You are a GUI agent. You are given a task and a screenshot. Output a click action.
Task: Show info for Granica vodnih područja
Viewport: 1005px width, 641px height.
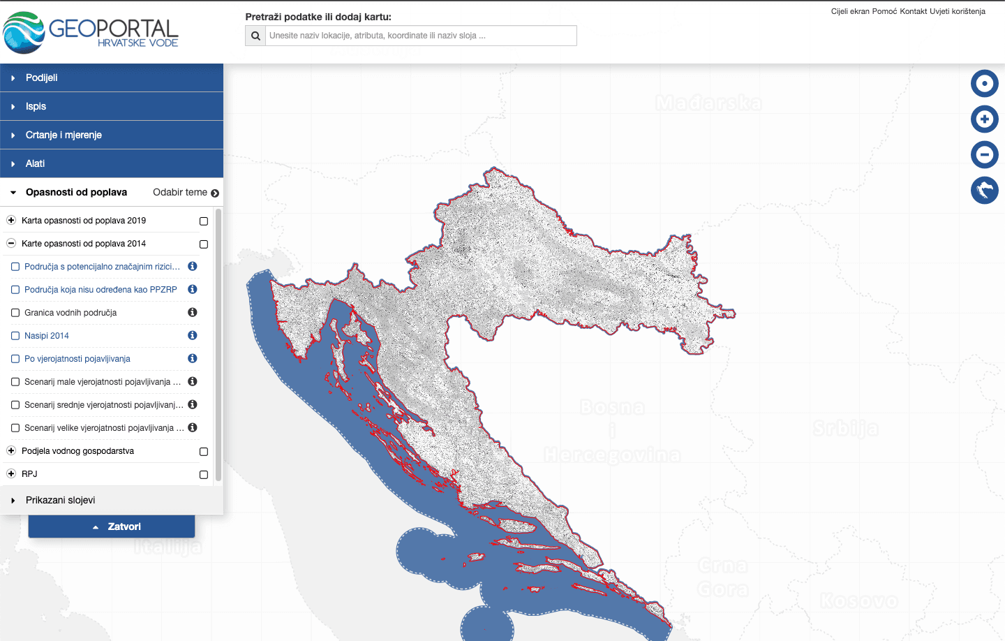[193, 313]
